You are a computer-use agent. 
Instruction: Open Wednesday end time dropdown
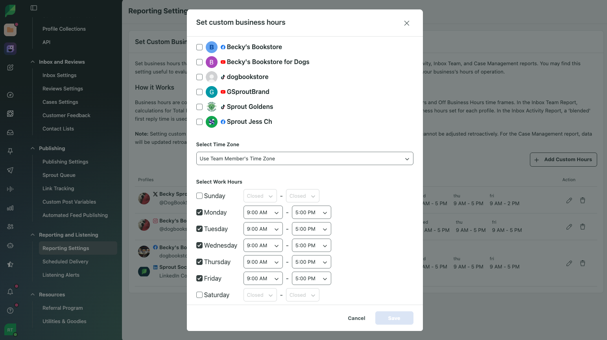311,245
